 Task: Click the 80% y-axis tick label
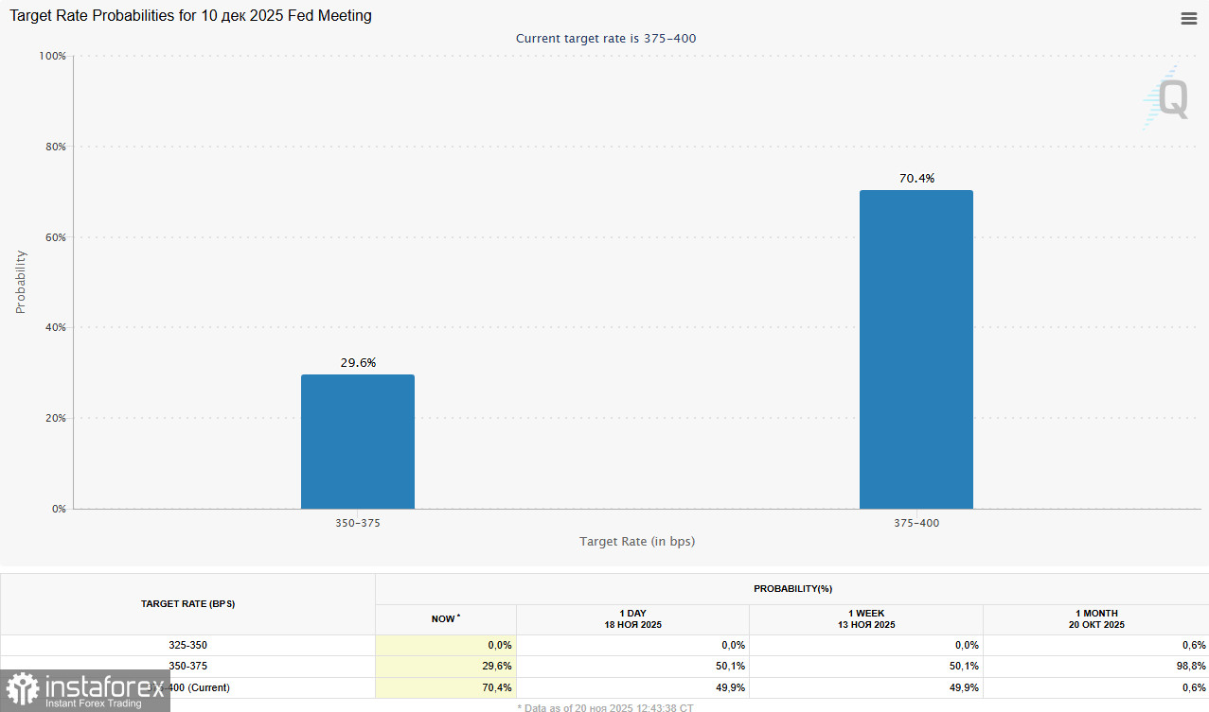54,147
